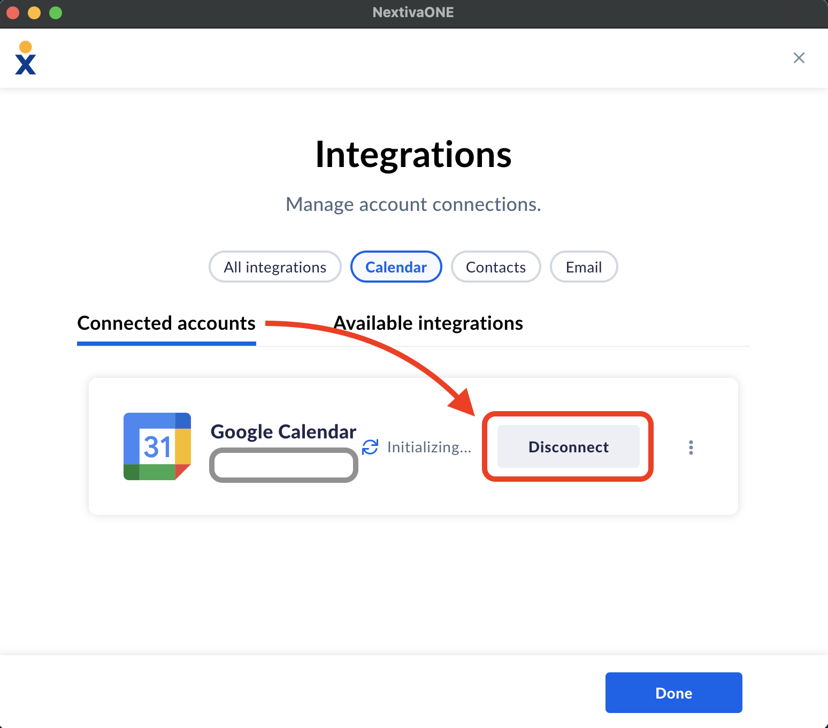Image resolution: width=828 pixels, height=728 pixels.
Task: Click the macOS red close window button
Action: pyautogui.click(x=13, y=13)
